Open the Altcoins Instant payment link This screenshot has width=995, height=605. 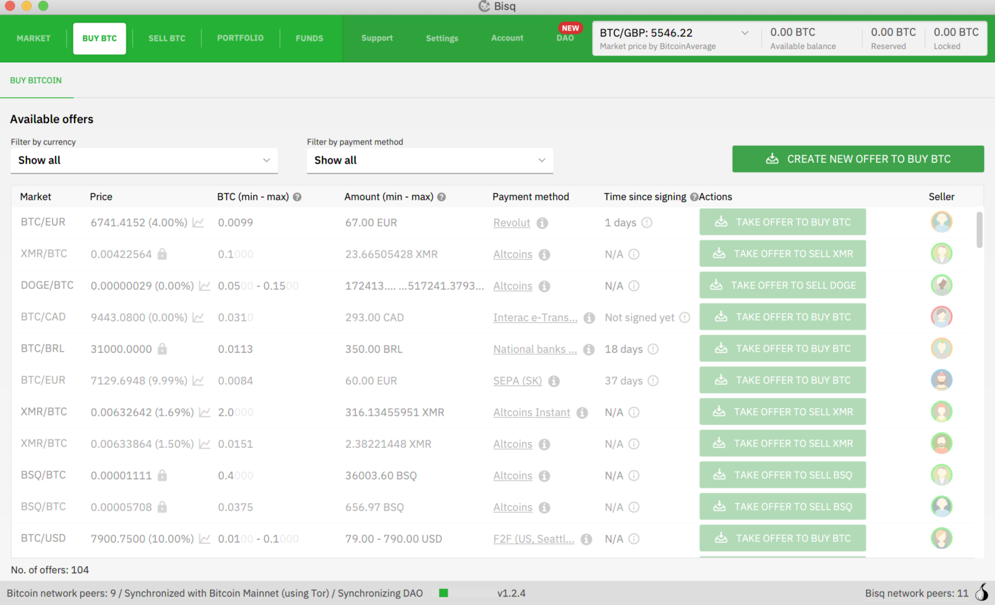tap(532, 413)
